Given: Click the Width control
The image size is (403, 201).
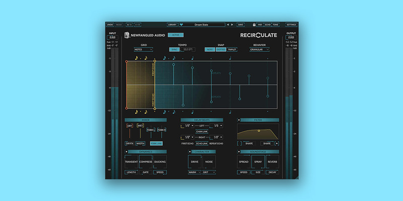Looking at the screenshot, I should tap(141, 144).
